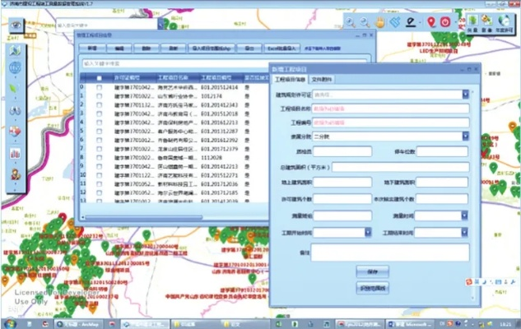521x329 pixels.
Task: Click the zoom in magnifier tool
Action: point(351,21)
